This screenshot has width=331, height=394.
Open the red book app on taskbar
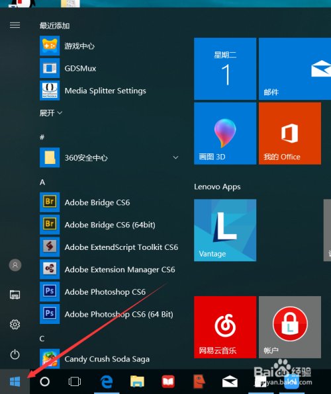[168, 381]
